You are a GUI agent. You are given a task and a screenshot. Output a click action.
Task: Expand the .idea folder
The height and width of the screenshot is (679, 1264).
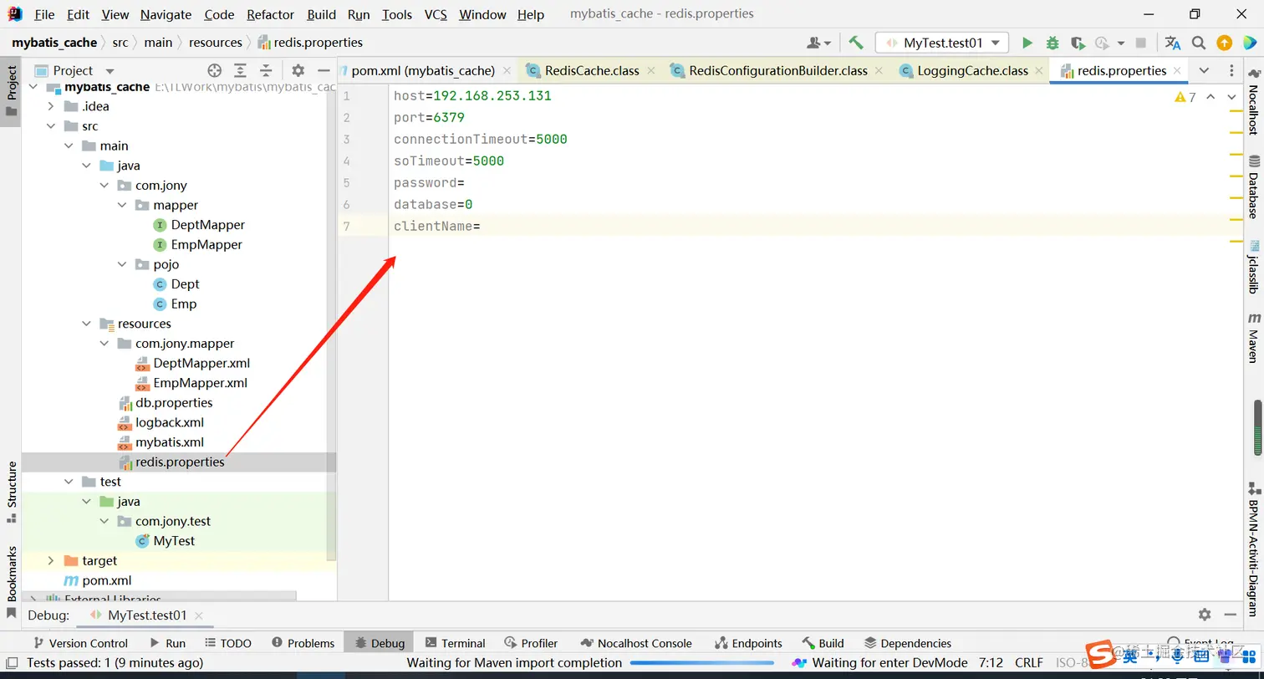tap(51, 106)
